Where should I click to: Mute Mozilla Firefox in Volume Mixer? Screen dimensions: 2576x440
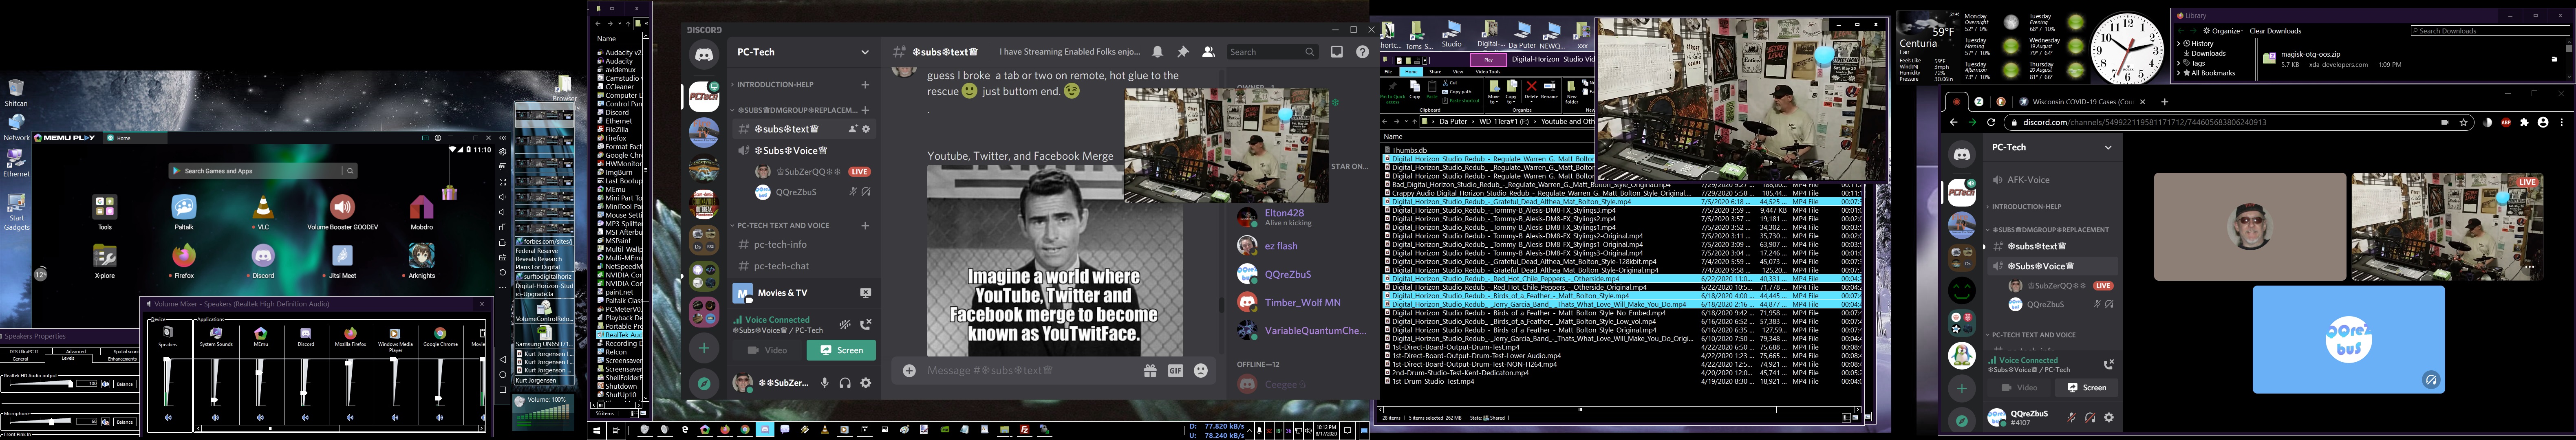350,417
